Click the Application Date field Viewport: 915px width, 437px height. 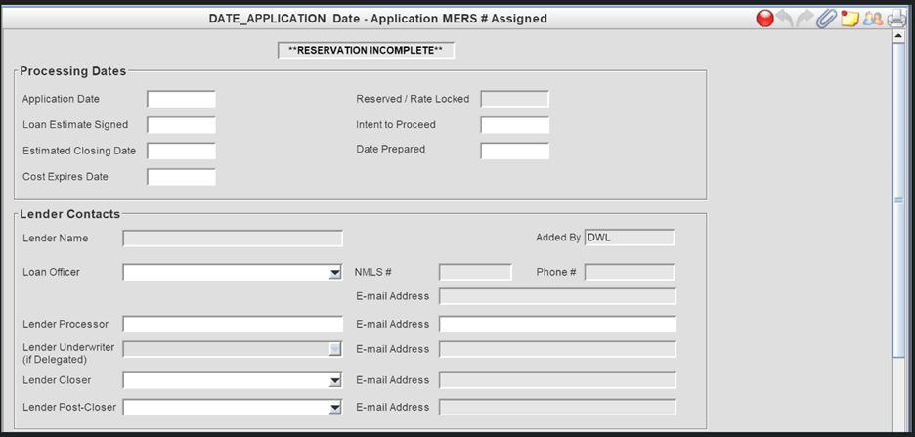tap(181, 99)
